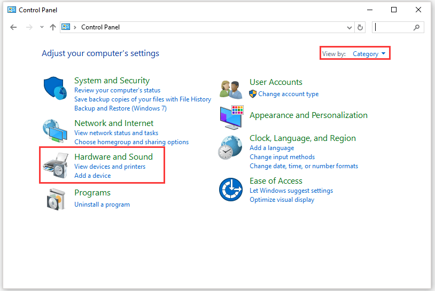Screen dimensions: 435x291
Task: Click Backup and Restore (Windows 7)
Action: click(x=120, y=108)
